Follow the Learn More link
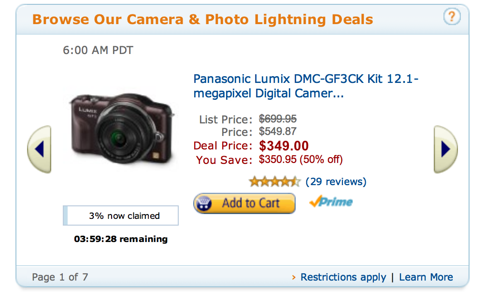This screenshot has height=296, width=485. coord(426,277)
